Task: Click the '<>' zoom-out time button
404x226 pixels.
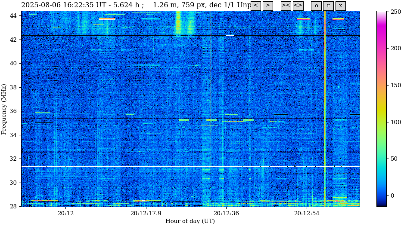Action: tap(298, 6)
